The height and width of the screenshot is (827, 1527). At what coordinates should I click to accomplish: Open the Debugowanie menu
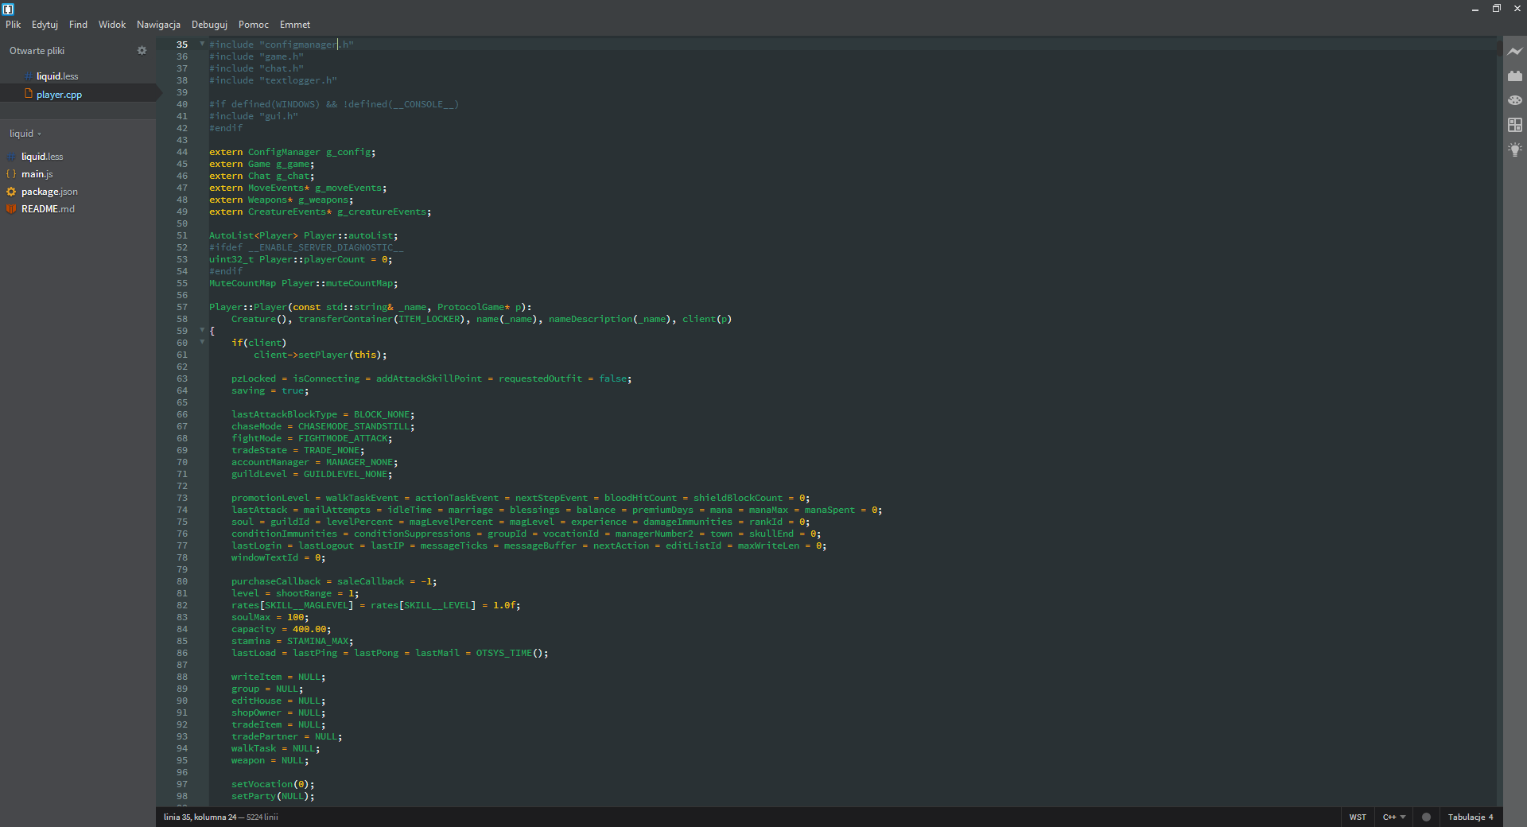(x=208, y=24)
